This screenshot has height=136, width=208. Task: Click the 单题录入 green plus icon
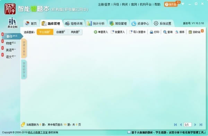[96, 32]
